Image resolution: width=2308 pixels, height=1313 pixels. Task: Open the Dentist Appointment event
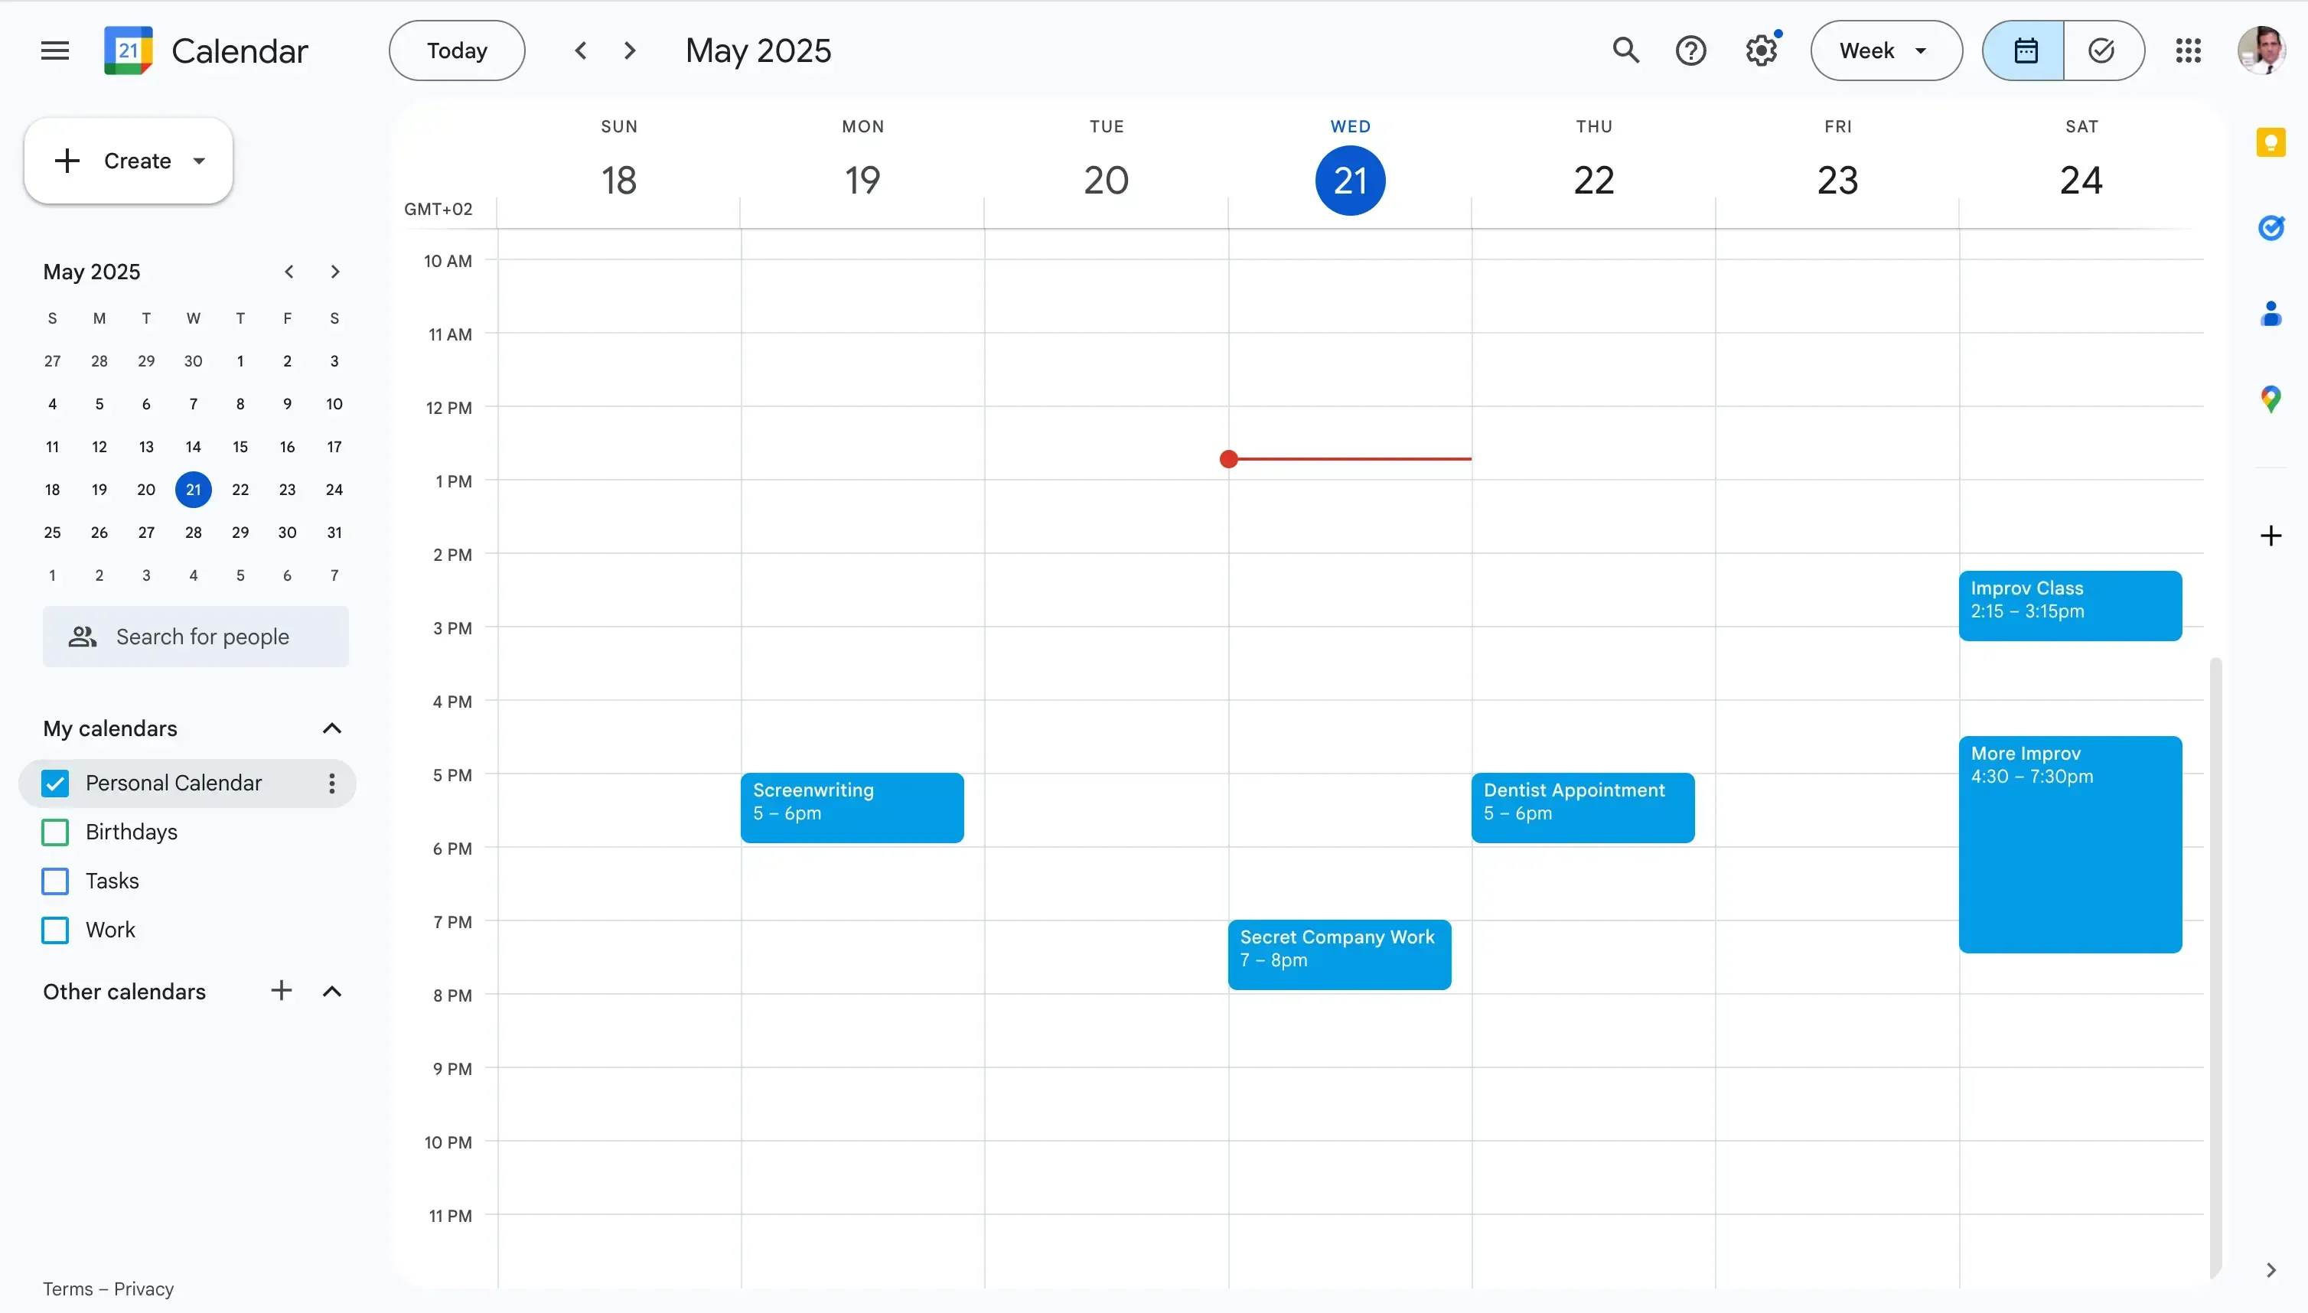1582,807
